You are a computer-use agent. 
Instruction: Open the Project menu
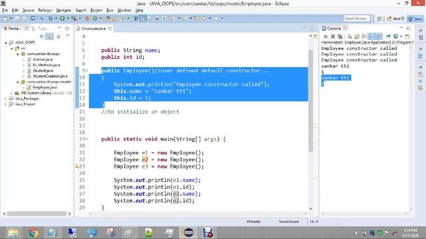pos(96,11)
